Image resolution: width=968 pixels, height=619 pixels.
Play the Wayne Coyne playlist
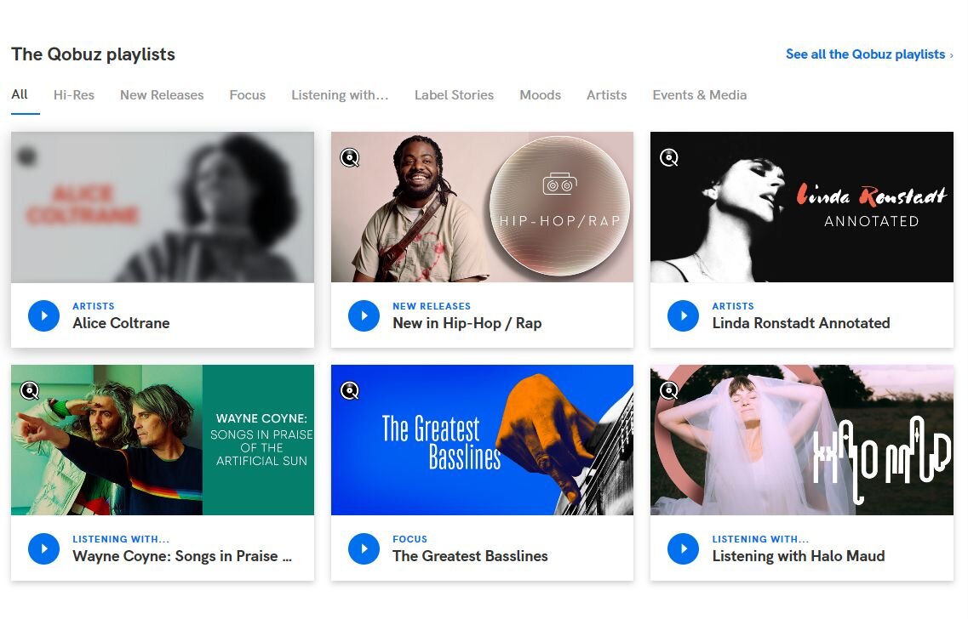(43, 548)
